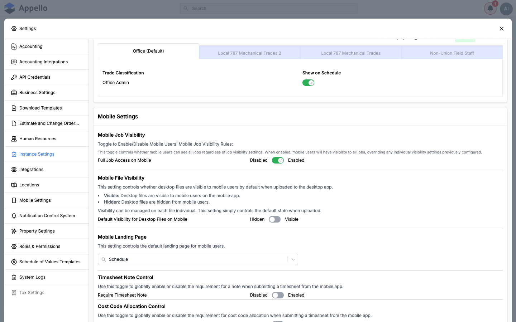Image resolution: width=516 pixels, height=322 pixels.
Task: Open the AI user avatar menu
Action: (506, 9)
